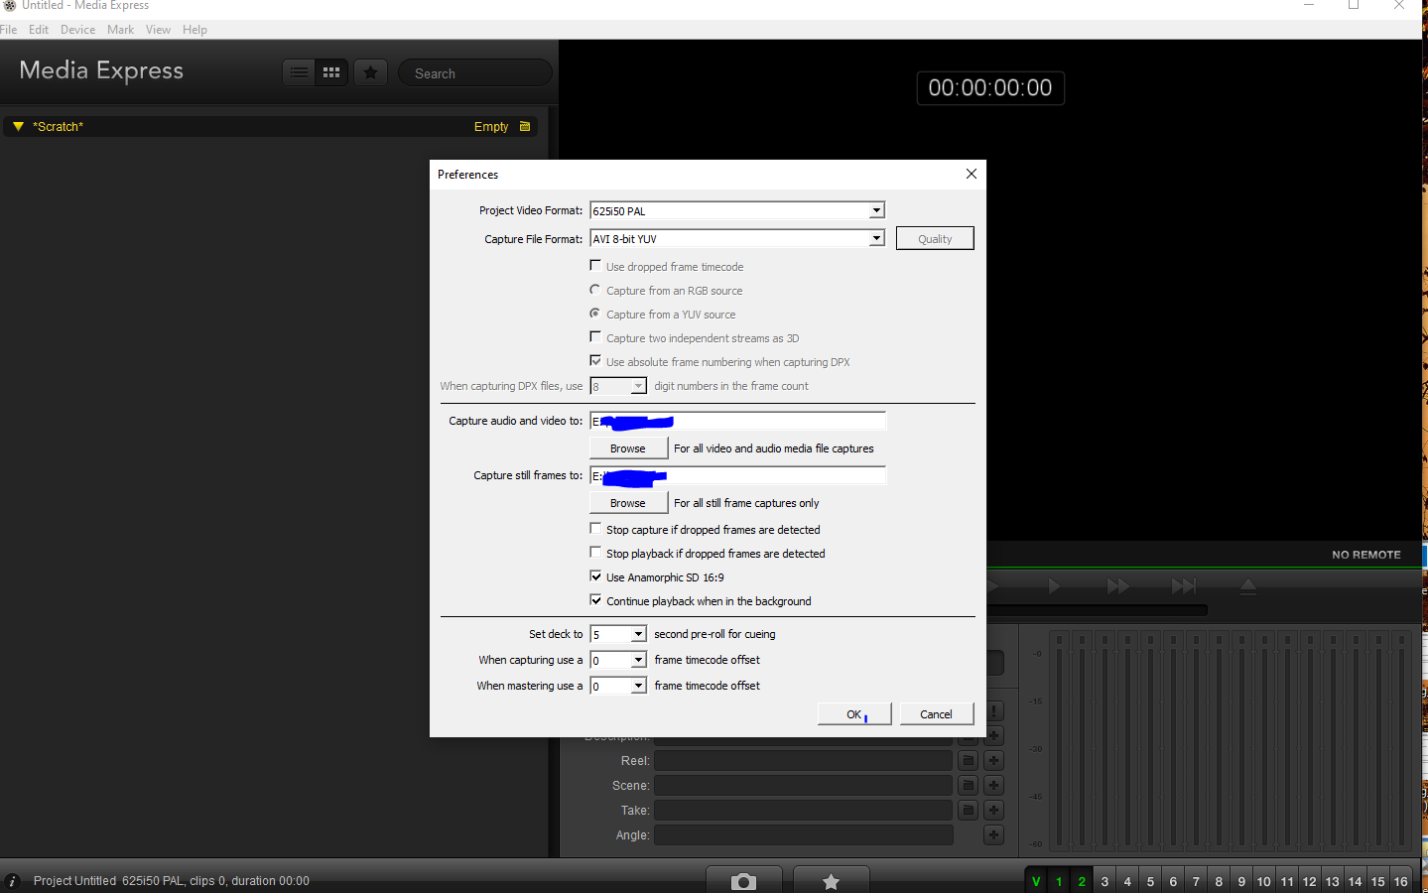Cancel the Preferences dialog

coord(936,714)
